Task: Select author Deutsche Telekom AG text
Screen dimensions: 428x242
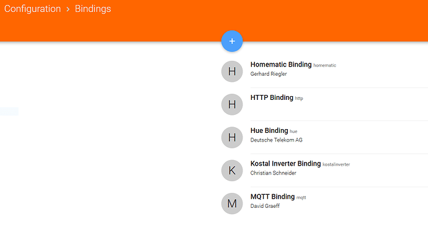Action: (x=276, y=140)
